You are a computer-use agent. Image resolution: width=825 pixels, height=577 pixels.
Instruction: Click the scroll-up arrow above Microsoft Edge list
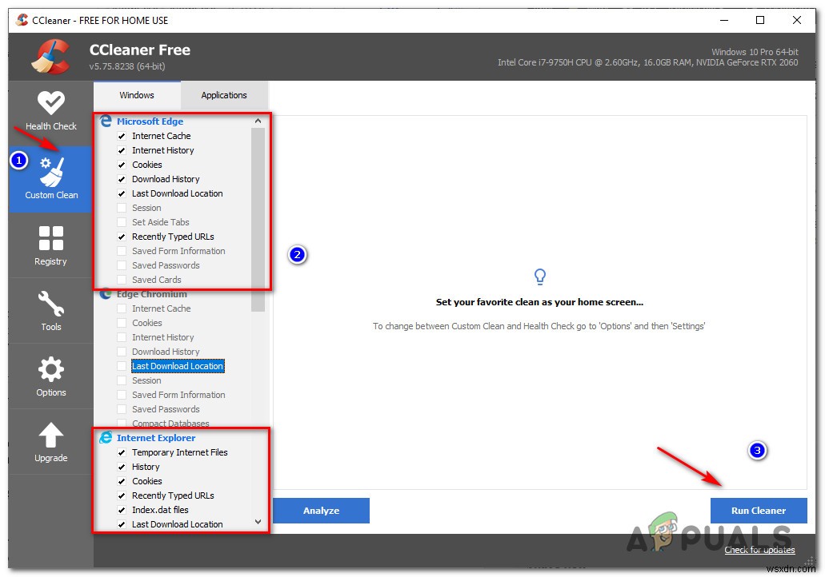coord(258,119)
